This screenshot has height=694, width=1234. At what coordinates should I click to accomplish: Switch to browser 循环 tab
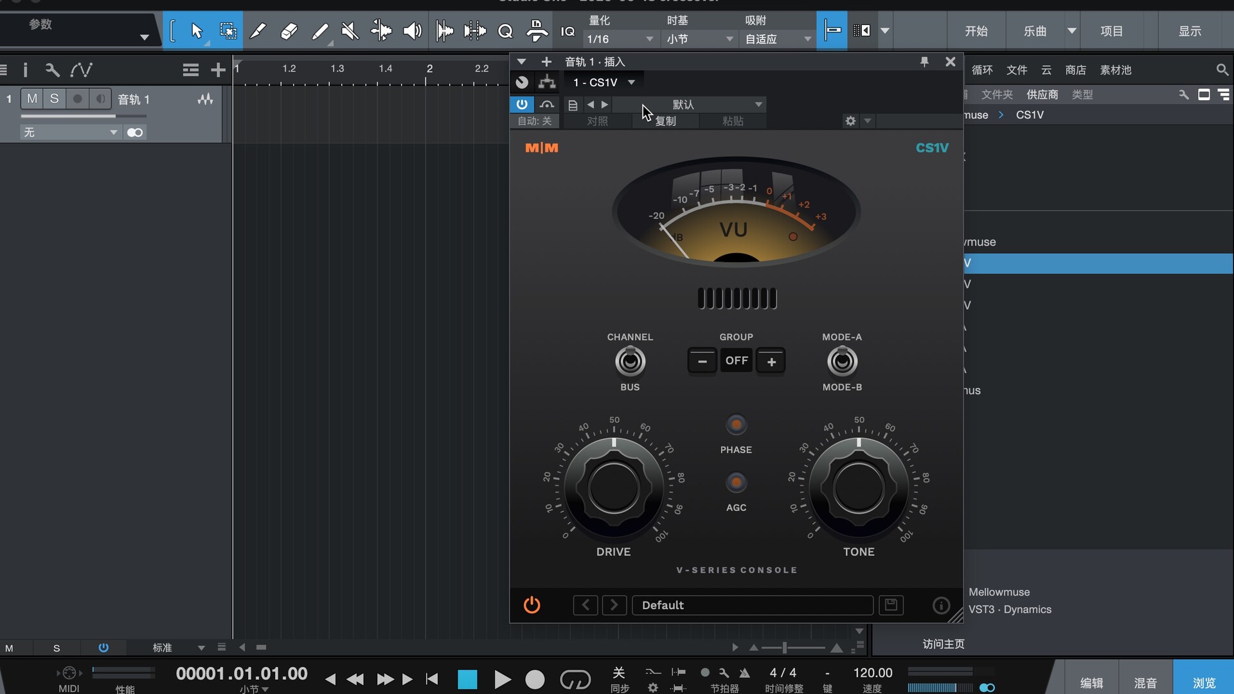point(982,69)
